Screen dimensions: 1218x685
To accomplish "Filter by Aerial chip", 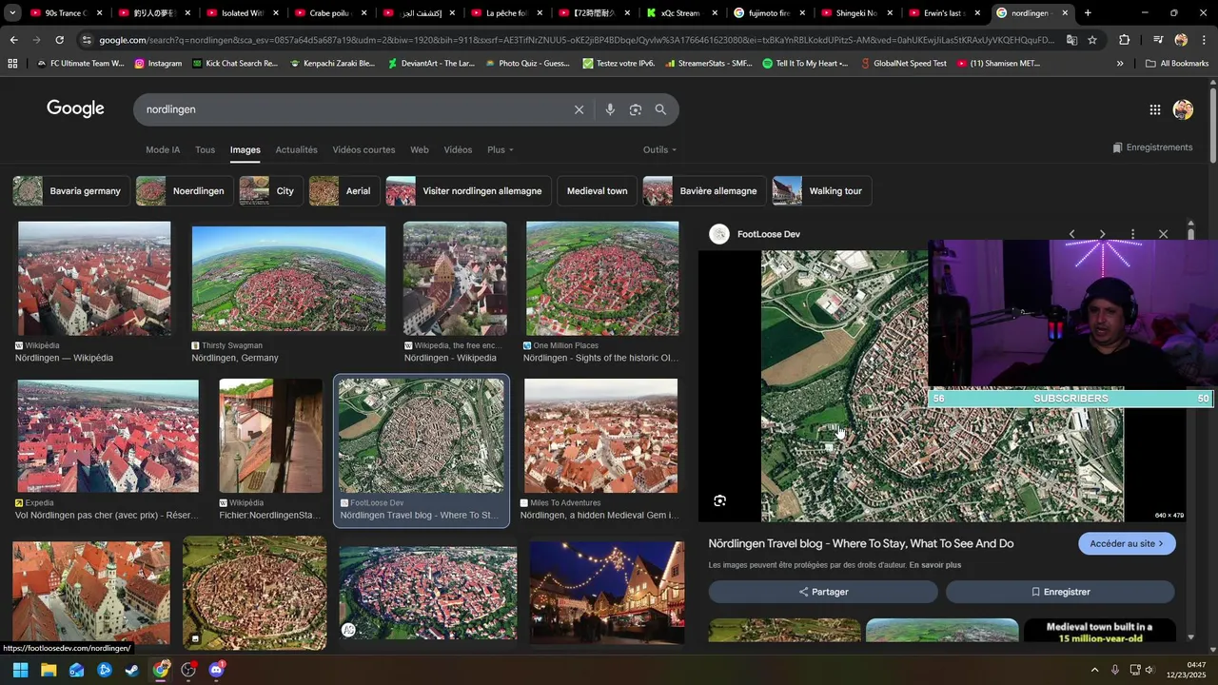I will pos(344,191).
